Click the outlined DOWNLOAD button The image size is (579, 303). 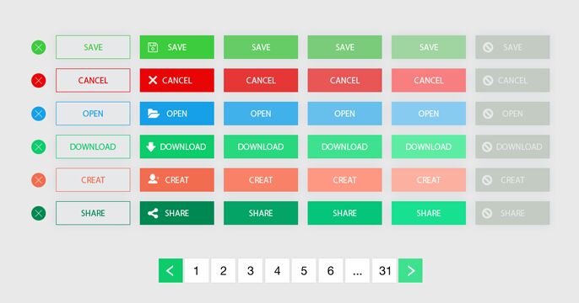point(93,146)
